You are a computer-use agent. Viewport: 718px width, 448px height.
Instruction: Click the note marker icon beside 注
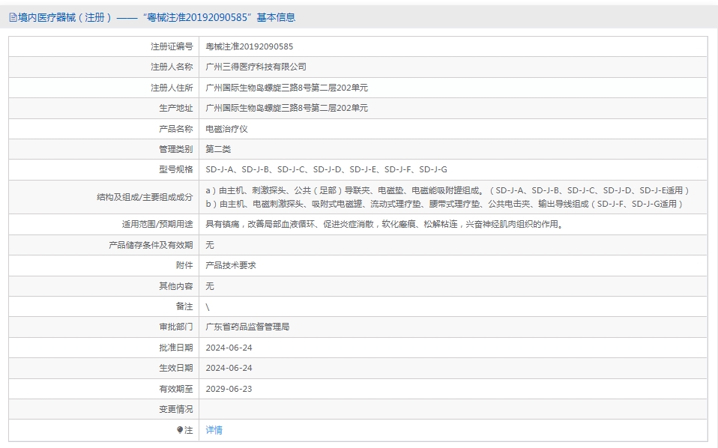click(180, 430)
